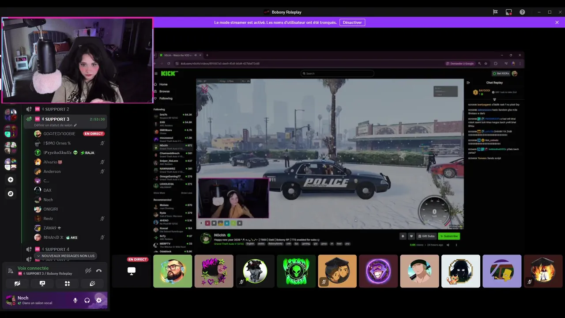Open the soundboard button
This screenshot has height=318, width=565.
pos(92,284)
